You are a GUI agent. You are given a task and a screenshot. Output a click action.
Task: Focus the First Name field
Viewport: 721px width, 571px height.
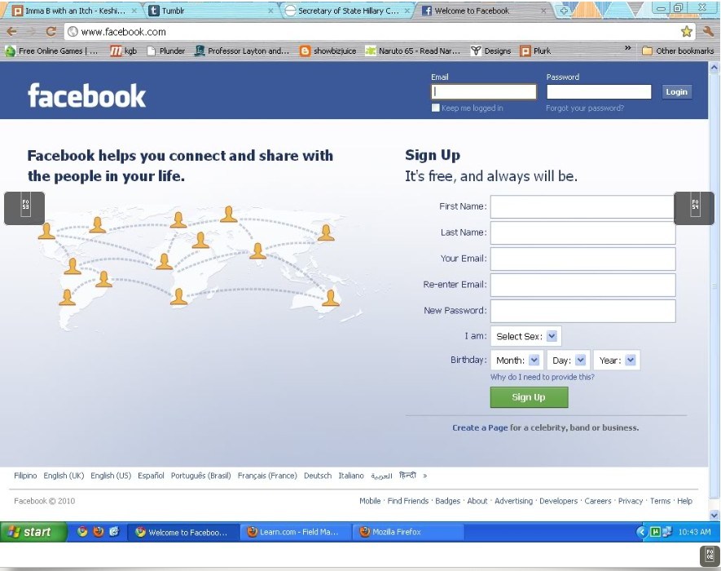pyautogui.click(x=583, y=206)
